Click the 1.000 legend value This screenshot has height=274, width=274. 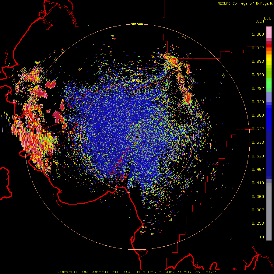(x=258, y=34)
